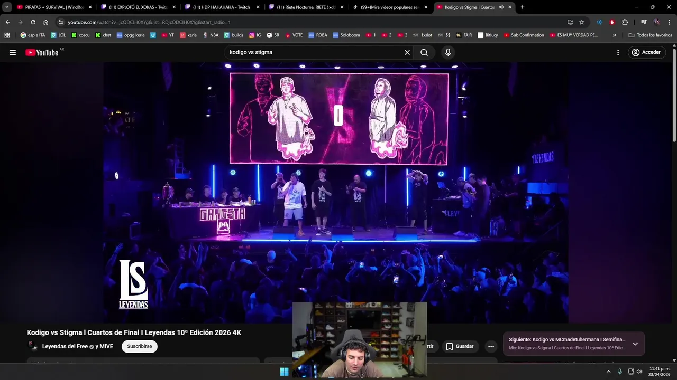Open the Bitlucy bookmark
Viewport: 677px width, 380px height.
(488, 35)
